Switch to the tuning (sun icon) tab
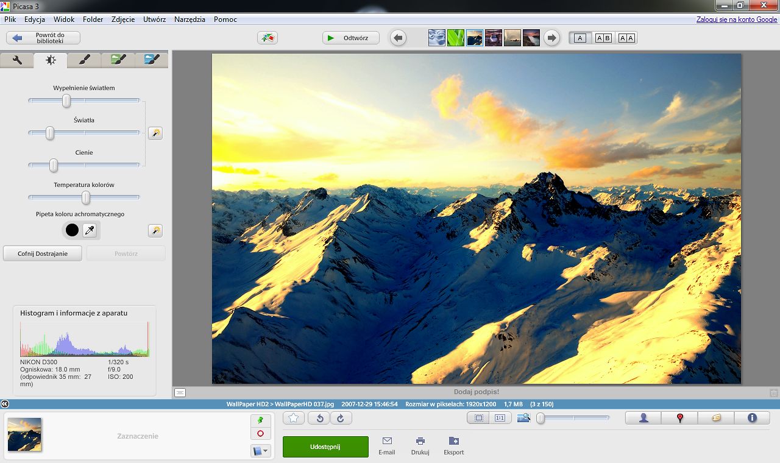 pyautogui.click(x=51, y=60)
